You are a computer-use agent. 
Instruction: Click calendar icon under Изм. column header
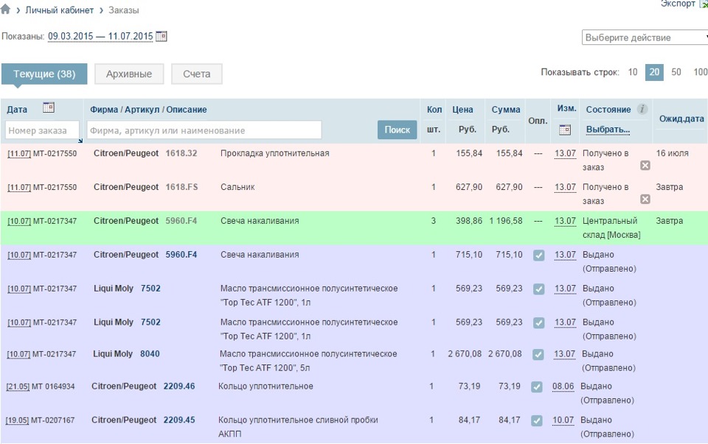[565, 130]
